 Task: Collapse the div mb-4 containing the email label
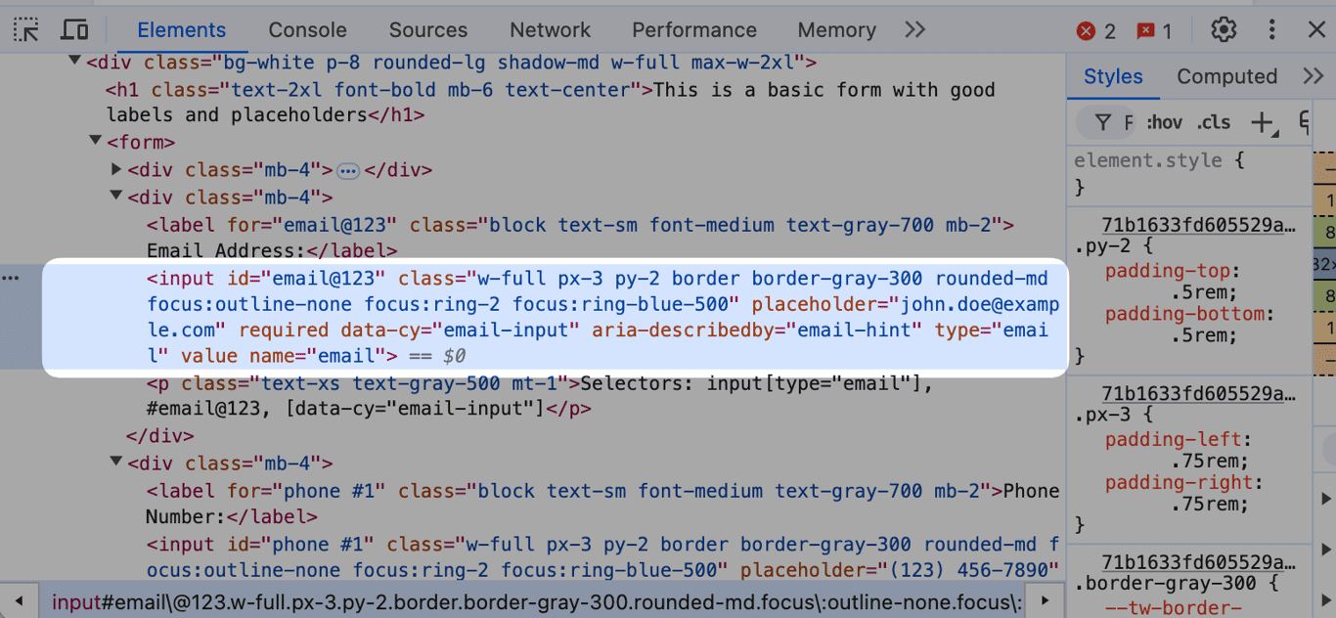point(115,196)
